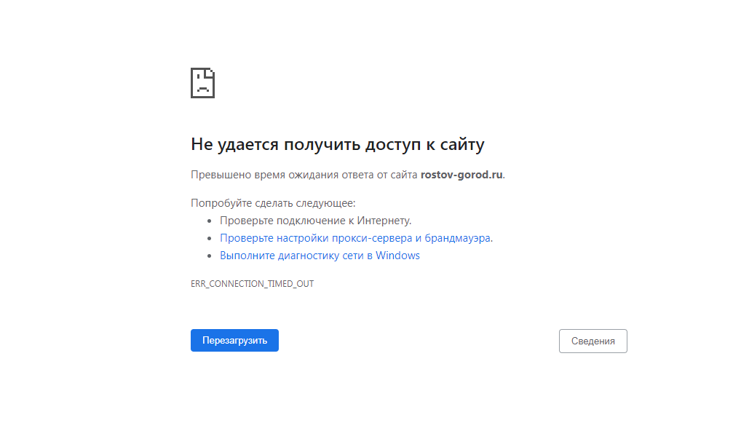Click the bold rostov-gorod.ru domain name

(461, 175)
